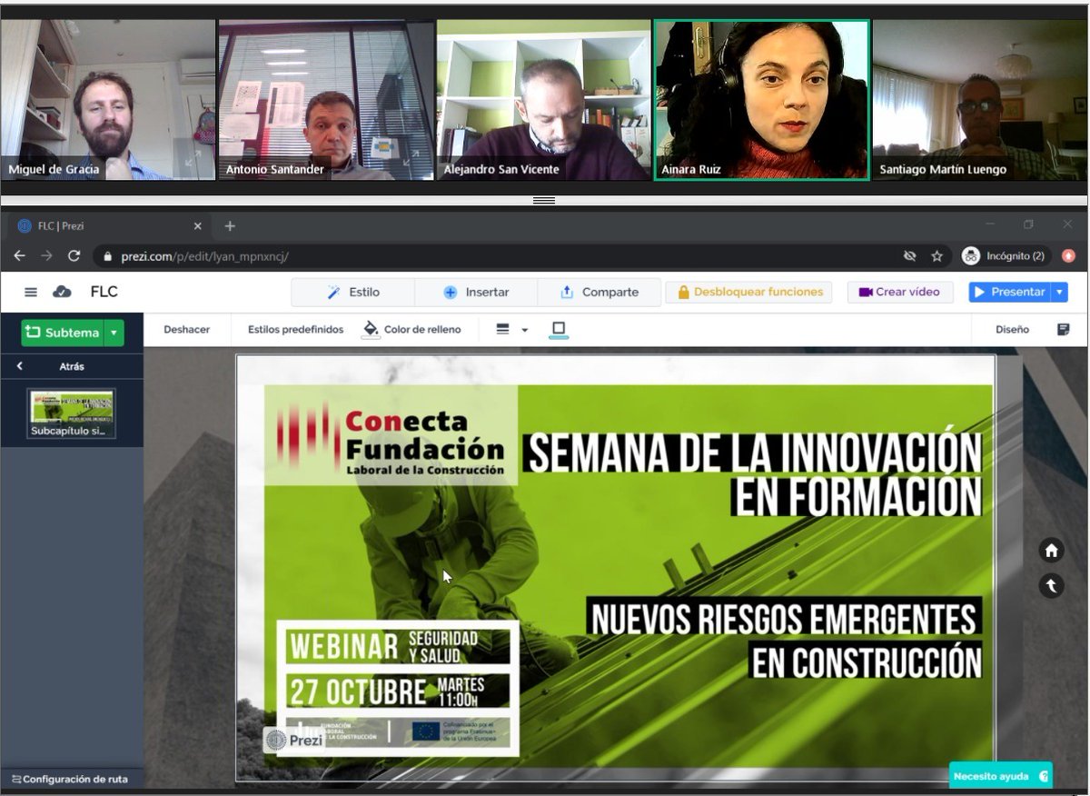Close the FLC | Prezi tab
Viewport: 1090px width, 796px height.
[198, 225]
